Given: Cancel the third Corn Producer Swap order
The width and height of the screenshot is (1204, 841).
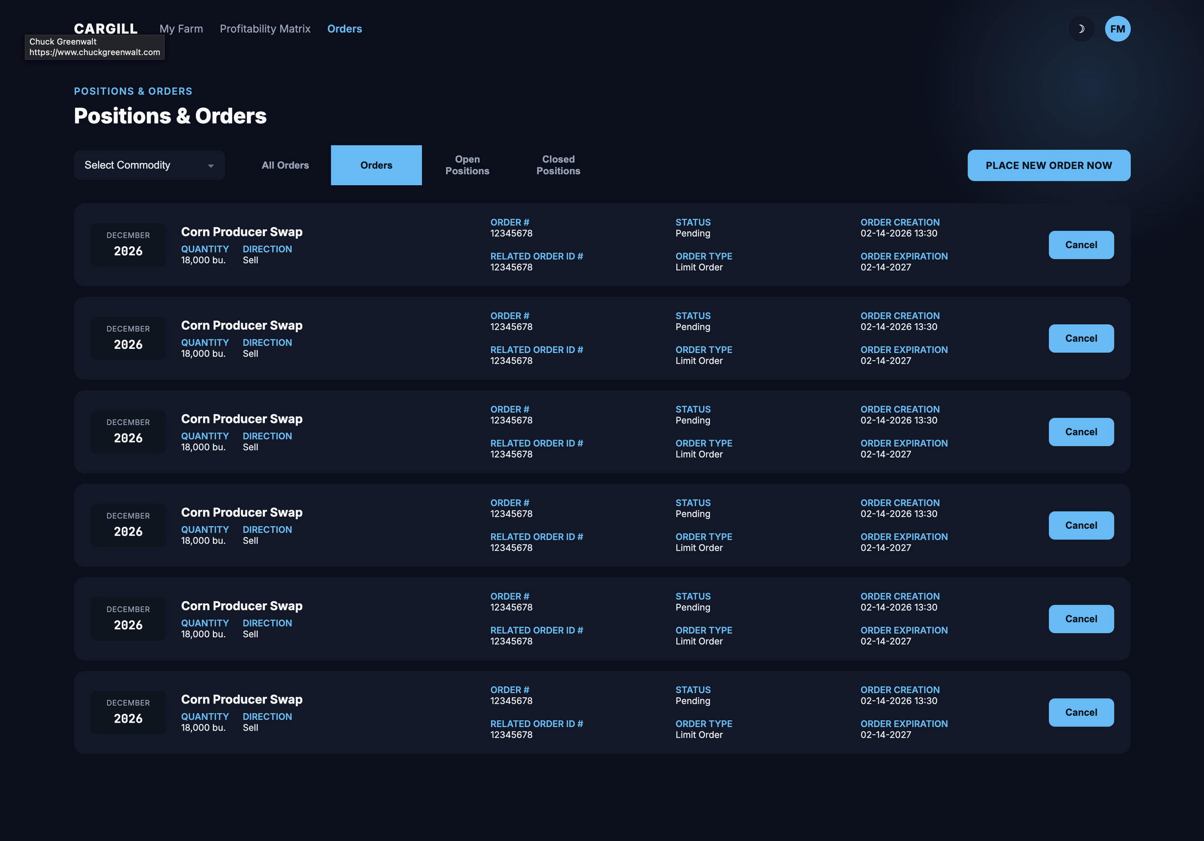Looking at the screenshot, I should pyautogui.click(x=1081, y=432).
